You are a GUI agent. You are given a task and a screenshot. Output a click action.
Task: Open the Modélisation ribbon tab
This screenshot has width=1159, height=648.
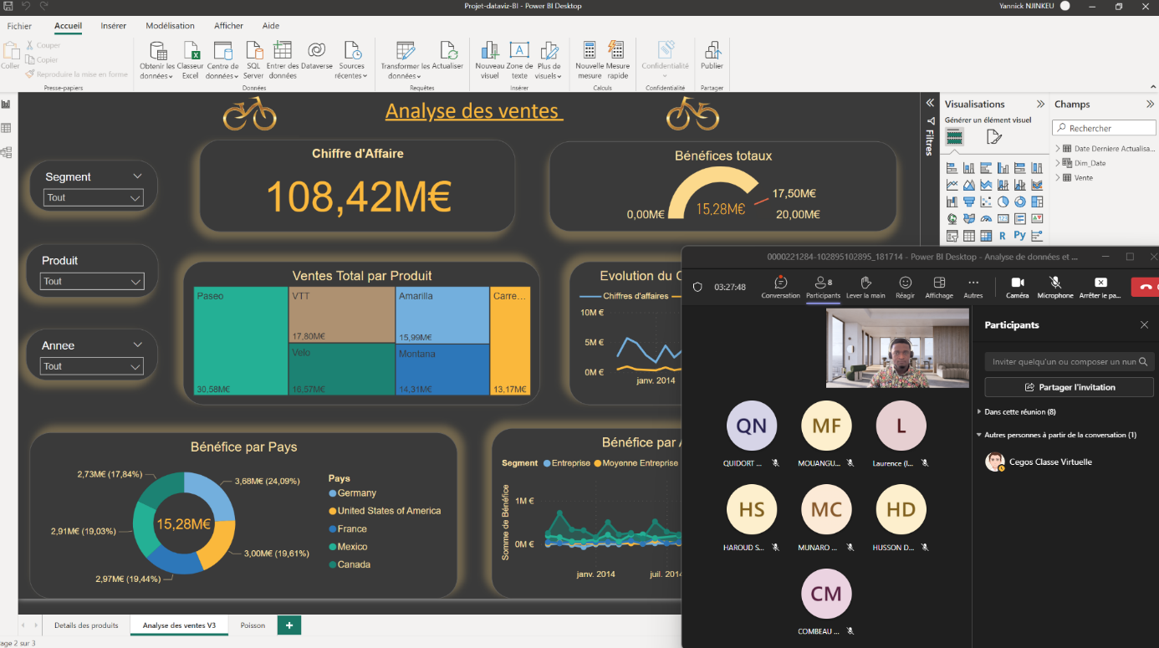(170, 26)
